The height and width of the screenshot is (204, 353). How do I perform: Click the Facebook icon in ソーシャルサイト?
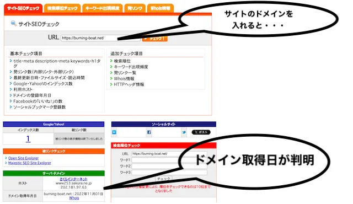tap(149, 132)
